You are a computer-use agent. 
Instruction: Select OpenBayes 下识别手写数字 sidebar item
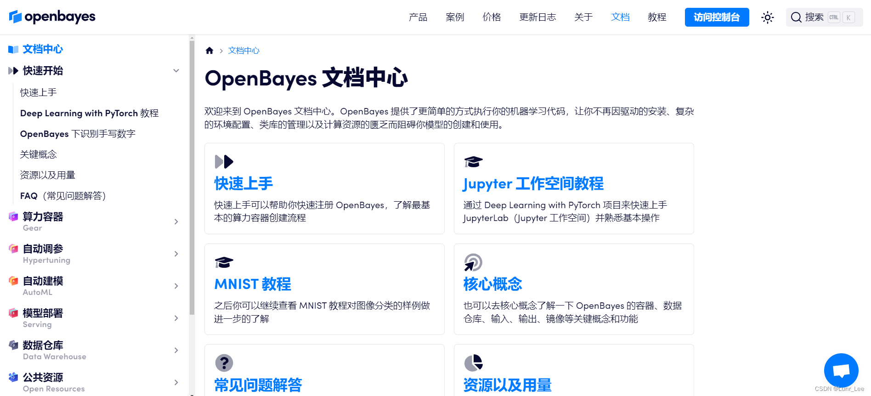[78, 134]
